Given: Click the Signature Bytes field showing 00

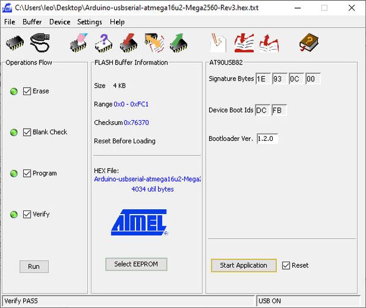Looking at the screenshot, I should (x=313, y=79).
